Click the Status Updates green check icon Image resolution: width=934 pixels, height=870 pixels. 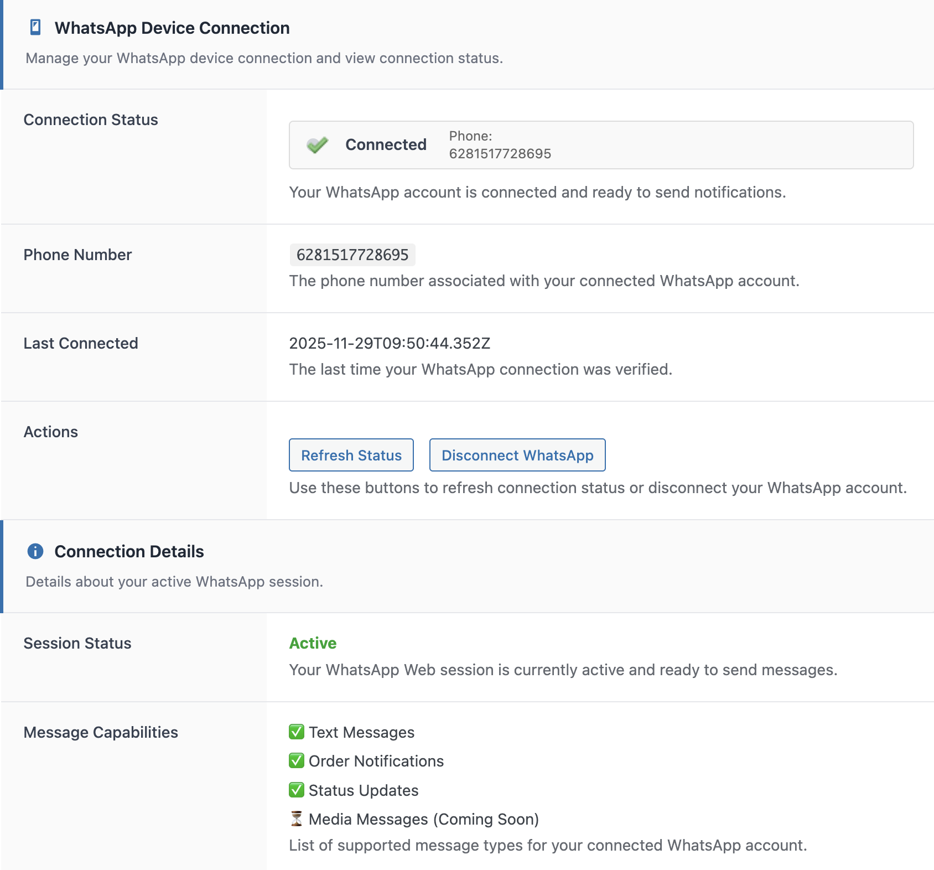297,790
